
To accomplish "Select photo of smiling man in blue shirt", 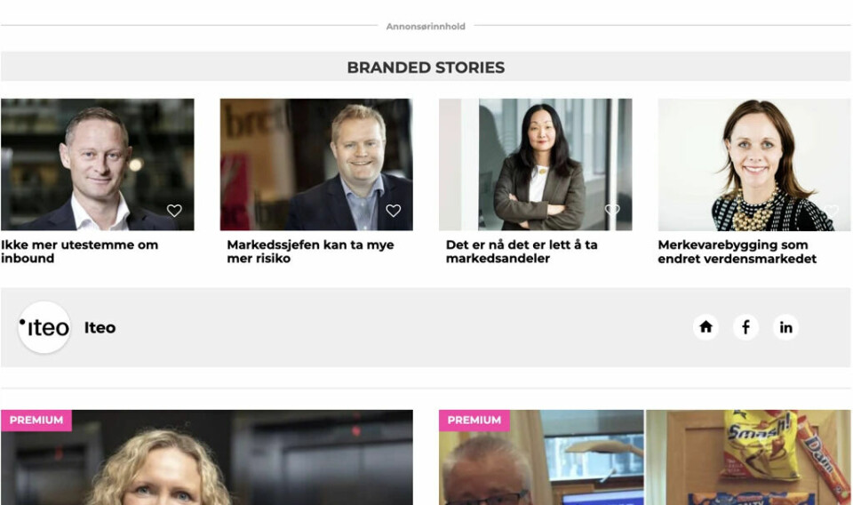I will click(x=316, y=164).
